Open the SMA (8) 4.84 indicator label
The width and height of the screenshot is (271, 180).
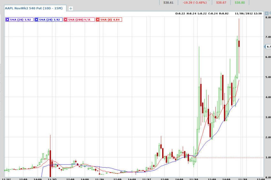(x=110, y=20)
